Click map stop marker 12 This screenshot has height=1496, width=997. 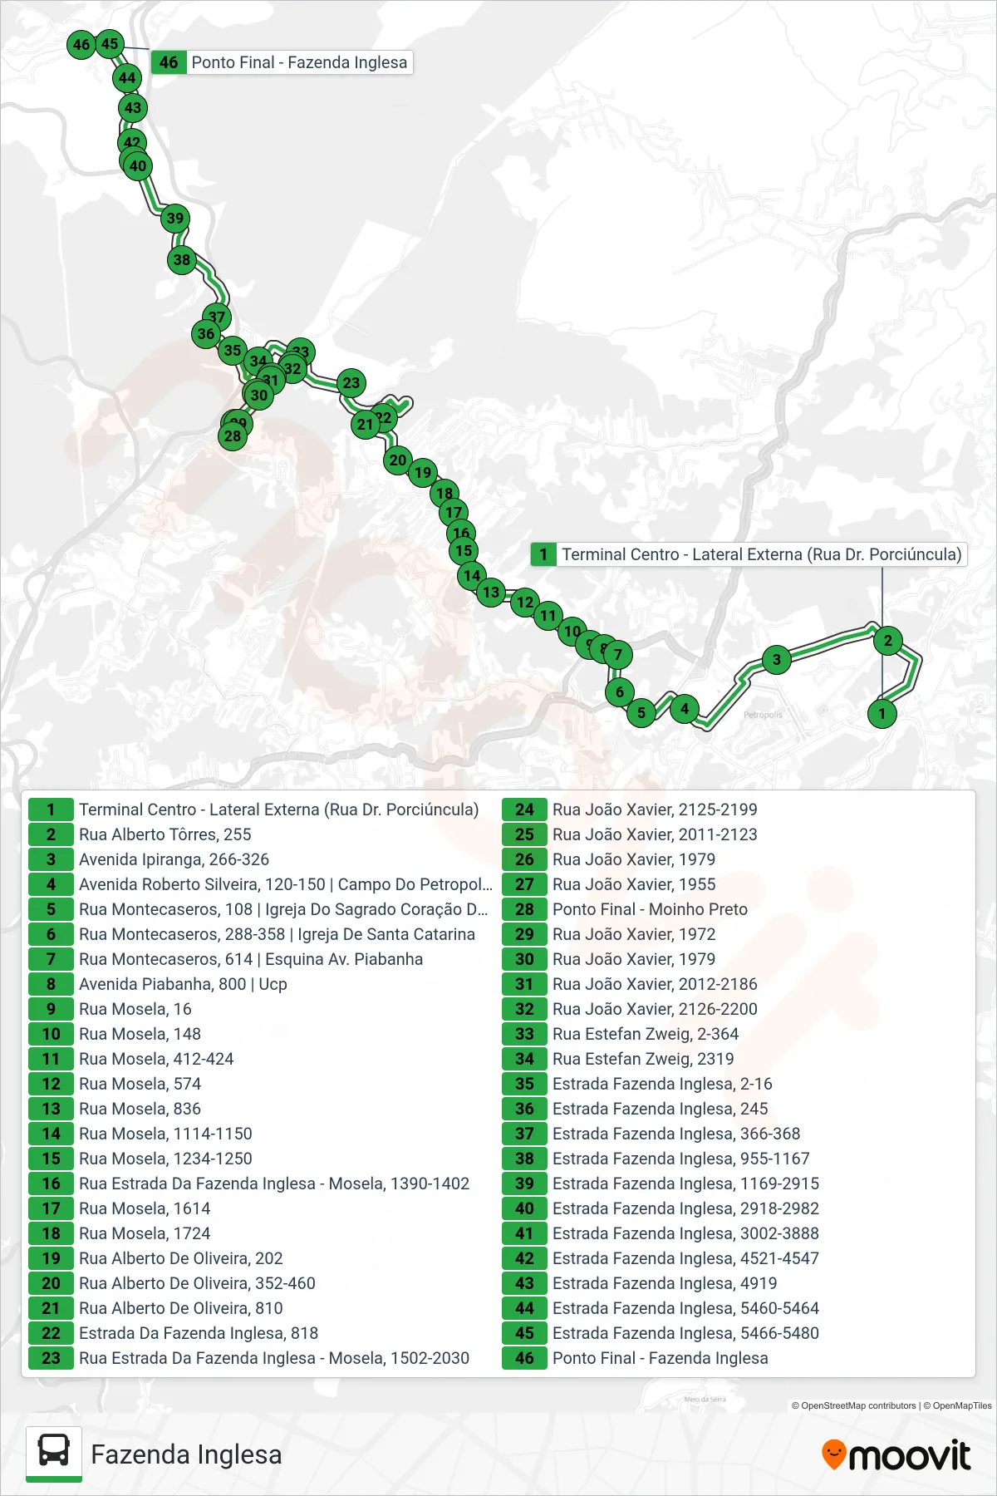click(x=525, y=602)
